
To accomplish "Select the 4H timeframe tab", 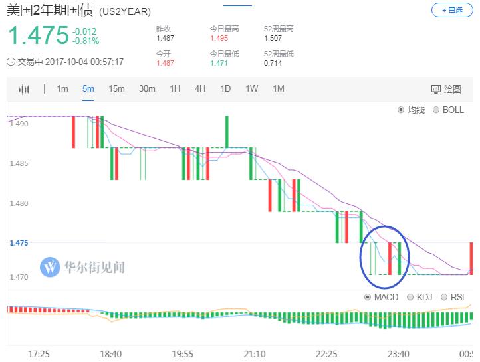I will (200, 89).
